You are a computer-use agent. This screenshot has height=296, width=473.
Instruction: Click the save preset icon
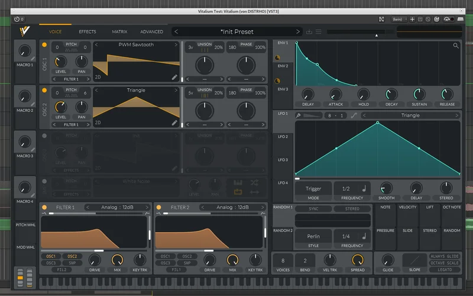coord(309,32)
